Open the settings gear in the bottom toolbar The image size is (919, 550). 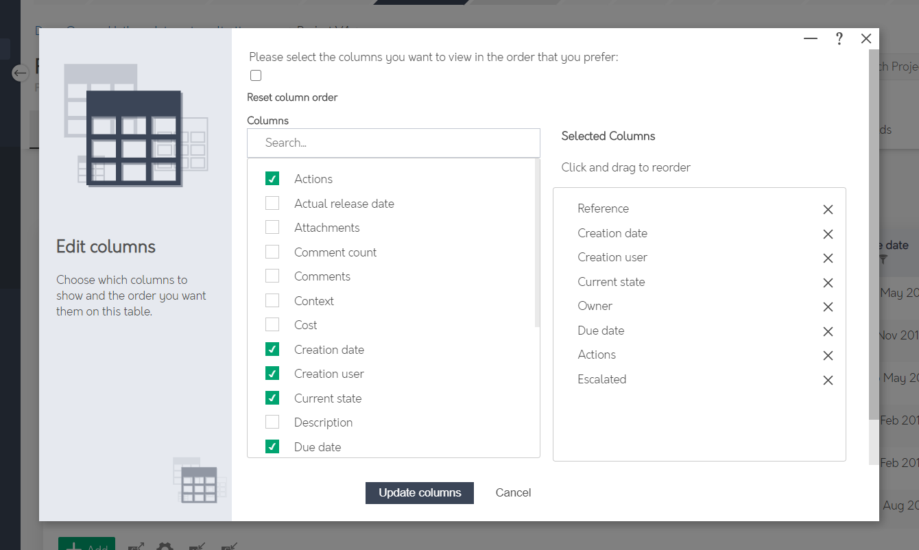165,546
